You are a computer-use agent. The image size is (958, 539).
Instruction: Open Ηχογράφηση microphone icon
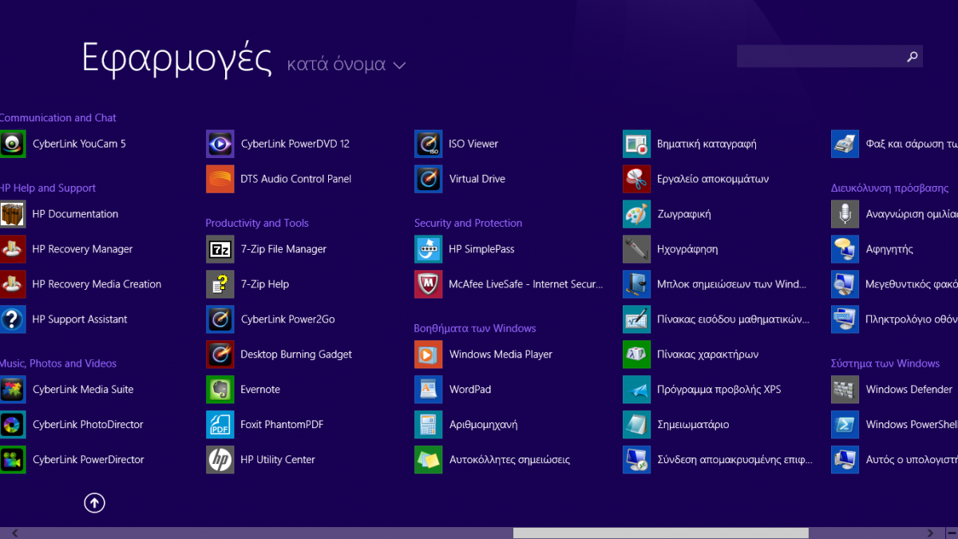pyautogui.click(x=636, y=249)
